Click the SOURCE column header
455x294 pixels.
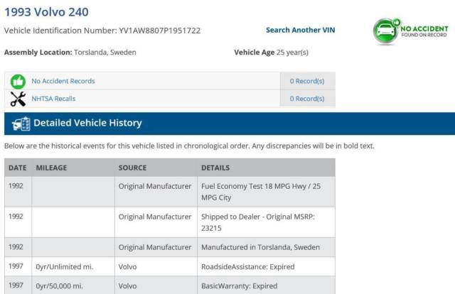132,168
